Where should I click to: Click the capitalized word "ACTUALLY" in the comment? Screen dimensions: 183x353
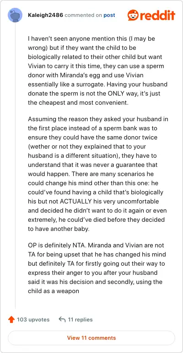pyautogui.click(x=76, y=201)
